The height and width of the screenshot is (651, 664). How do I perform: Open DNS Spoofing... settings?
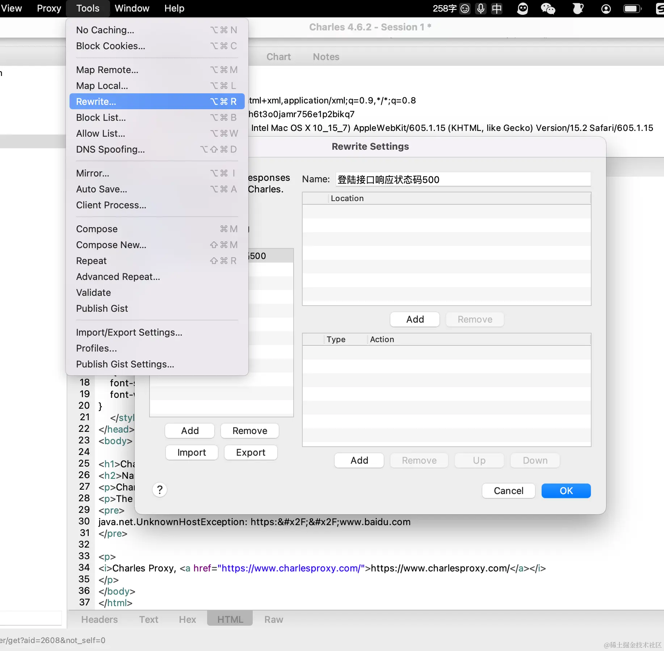tap(157, 149)
